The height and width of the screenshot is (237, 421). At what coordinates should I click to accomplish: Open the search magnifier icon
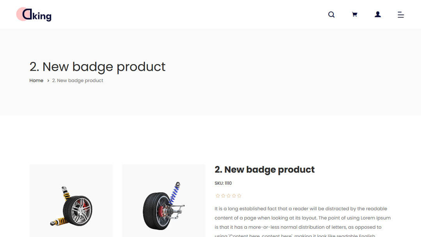331,14
